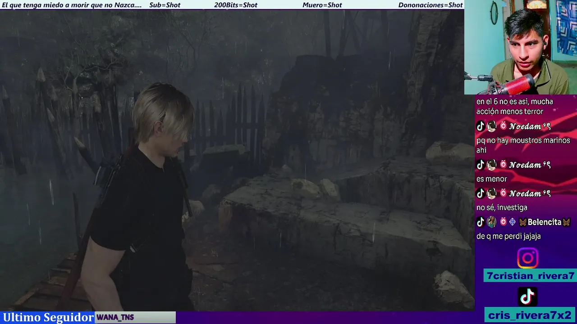Open Noedam's avatar heading the 'es menor' message

pos(491,165)
